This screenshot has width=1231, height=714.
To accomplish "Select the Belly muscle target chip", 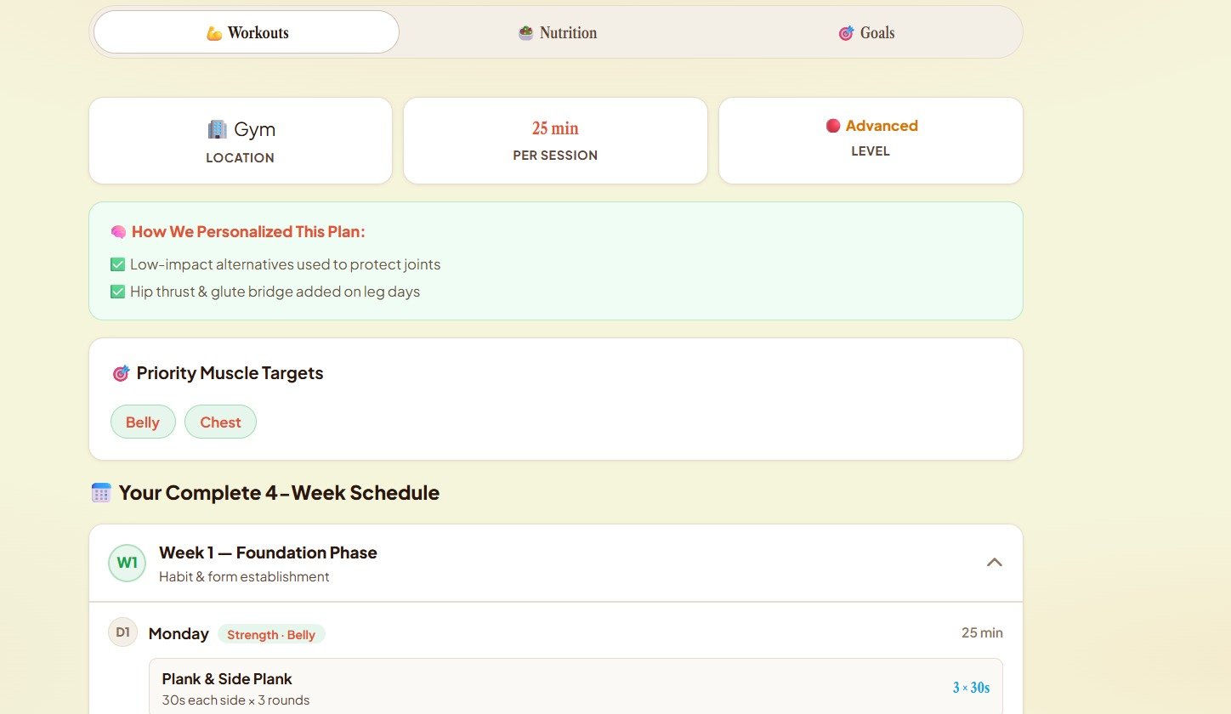I will [143, 422].
